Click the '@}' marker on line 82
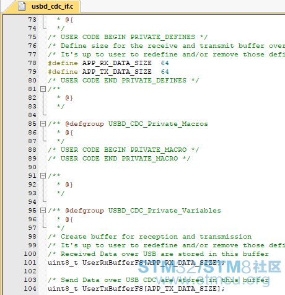The height and width of the screenshot is (295, 285). pos(69,98)
